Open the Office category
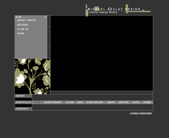 (x=124, y=102)
